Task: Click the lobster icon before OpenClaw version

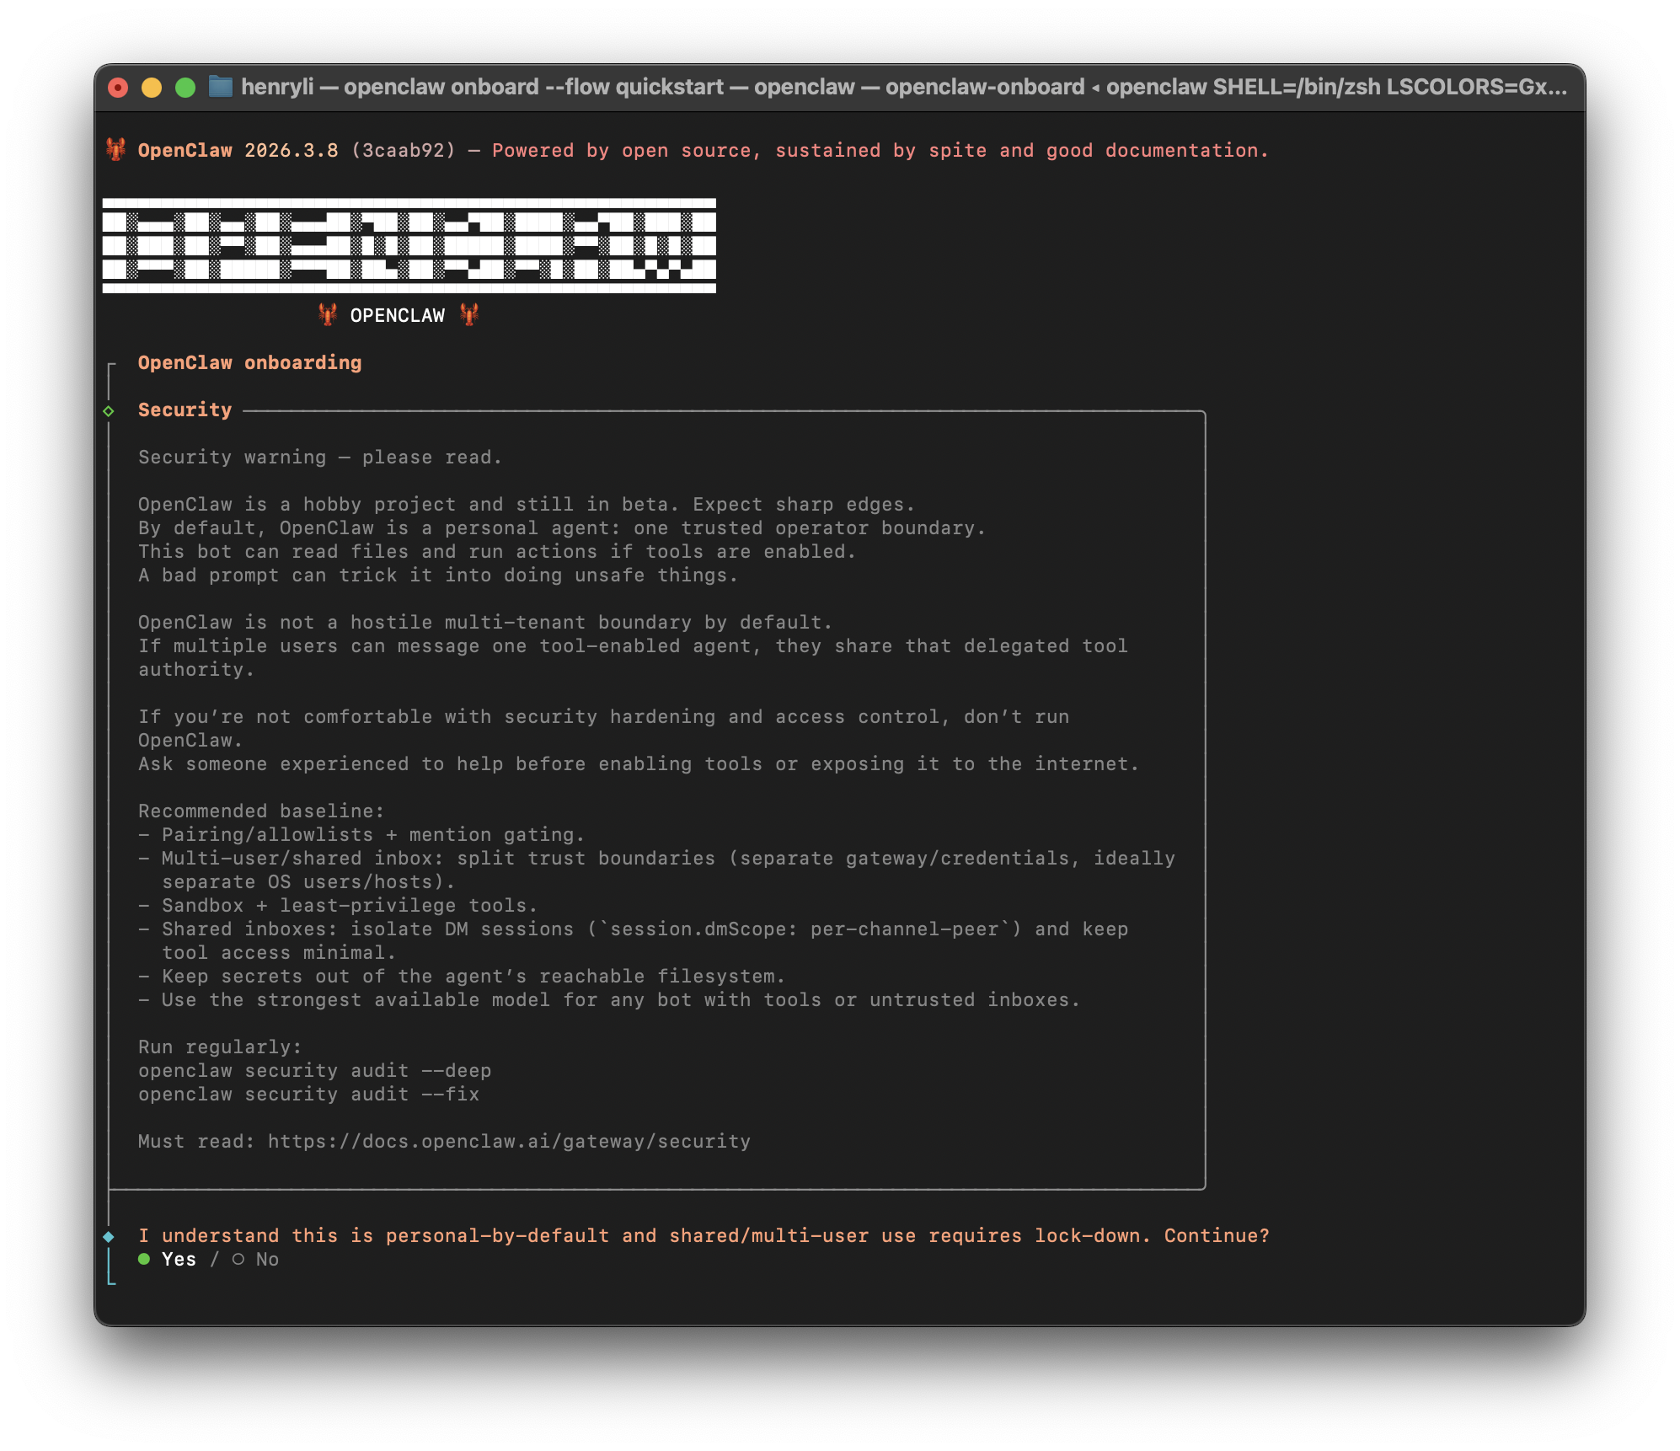Action: point(116,150)
